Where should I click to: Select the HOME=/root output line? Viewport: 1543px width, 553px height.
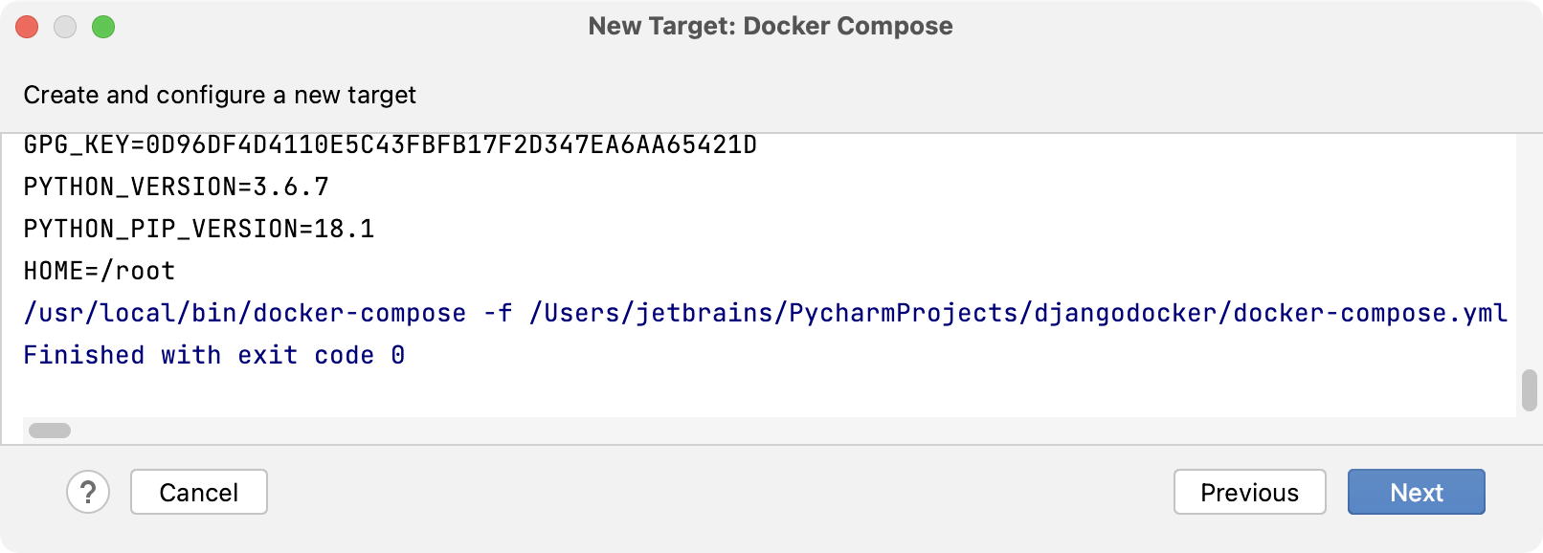[99, 271]
